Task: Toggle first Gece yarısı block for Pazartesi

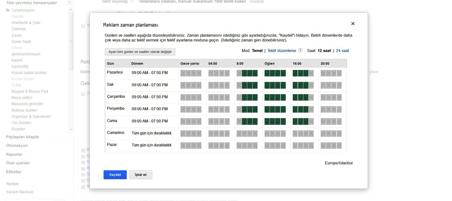Action: click(x=183, y=73)
